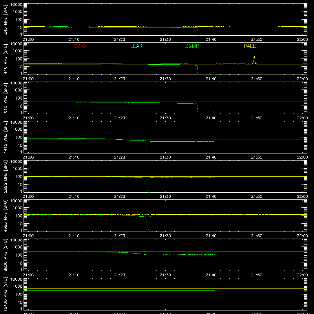Click the red SVTO station legend label
Image resolution: width=314 pixels, height=314 pixels.
pos(80,46)
